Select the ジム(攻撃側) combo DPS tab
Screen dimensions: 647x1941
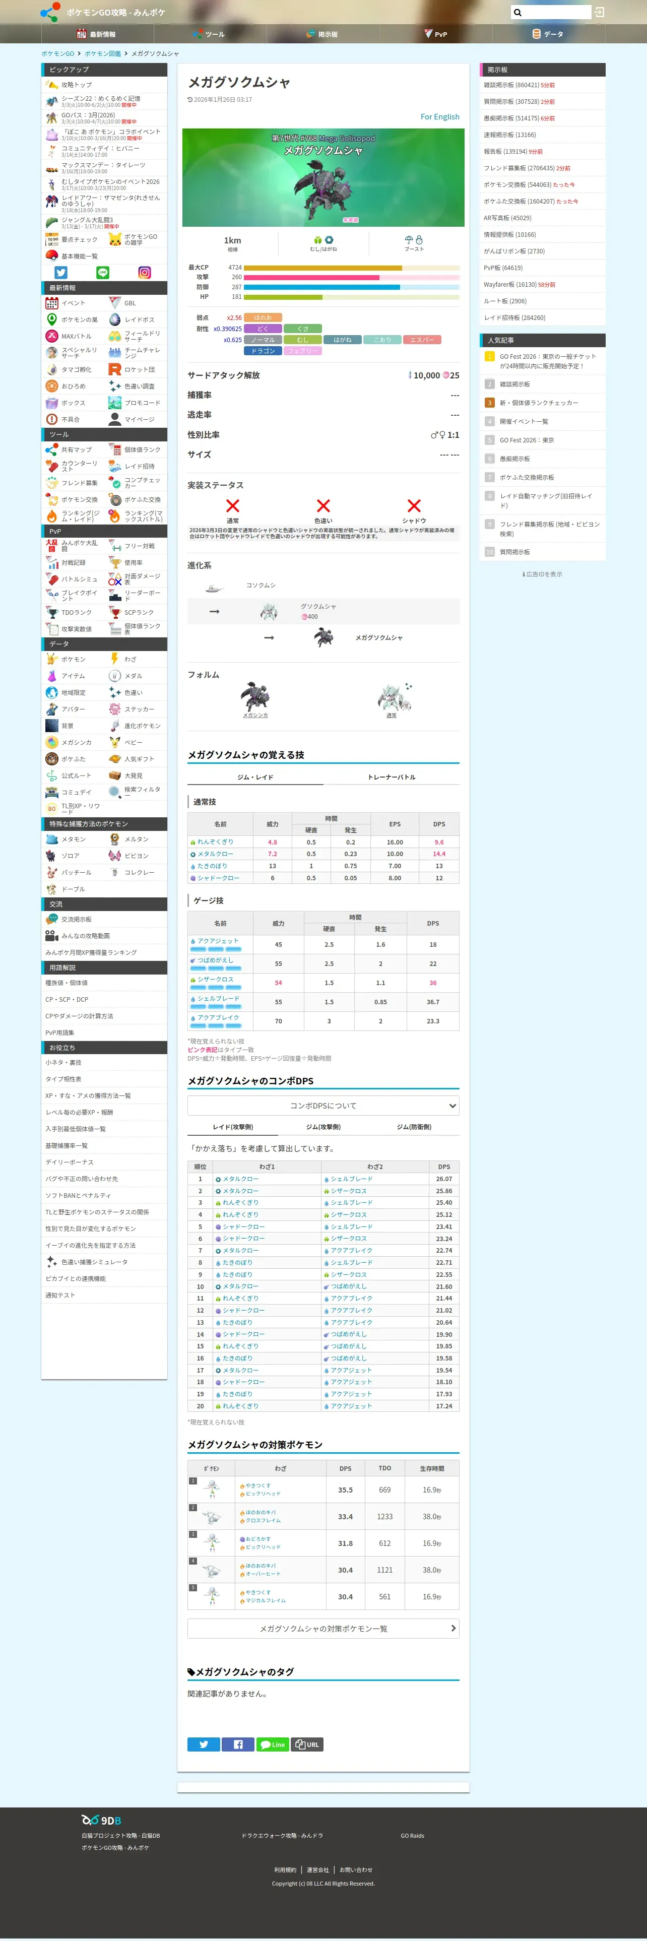pyautogui.click(x=323, y=1127)
